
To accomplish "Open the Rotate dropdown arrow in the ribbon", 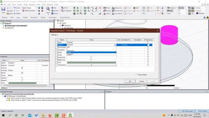I will [59, 11].
